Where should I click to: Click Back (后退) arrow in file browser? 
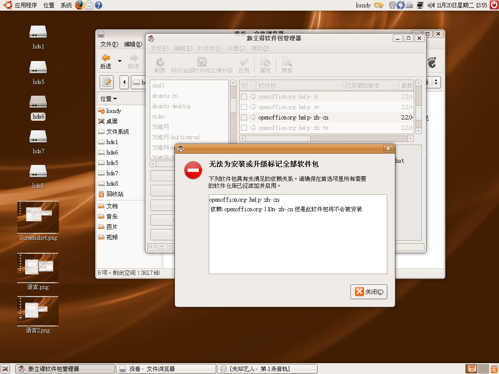pos(106,61)
